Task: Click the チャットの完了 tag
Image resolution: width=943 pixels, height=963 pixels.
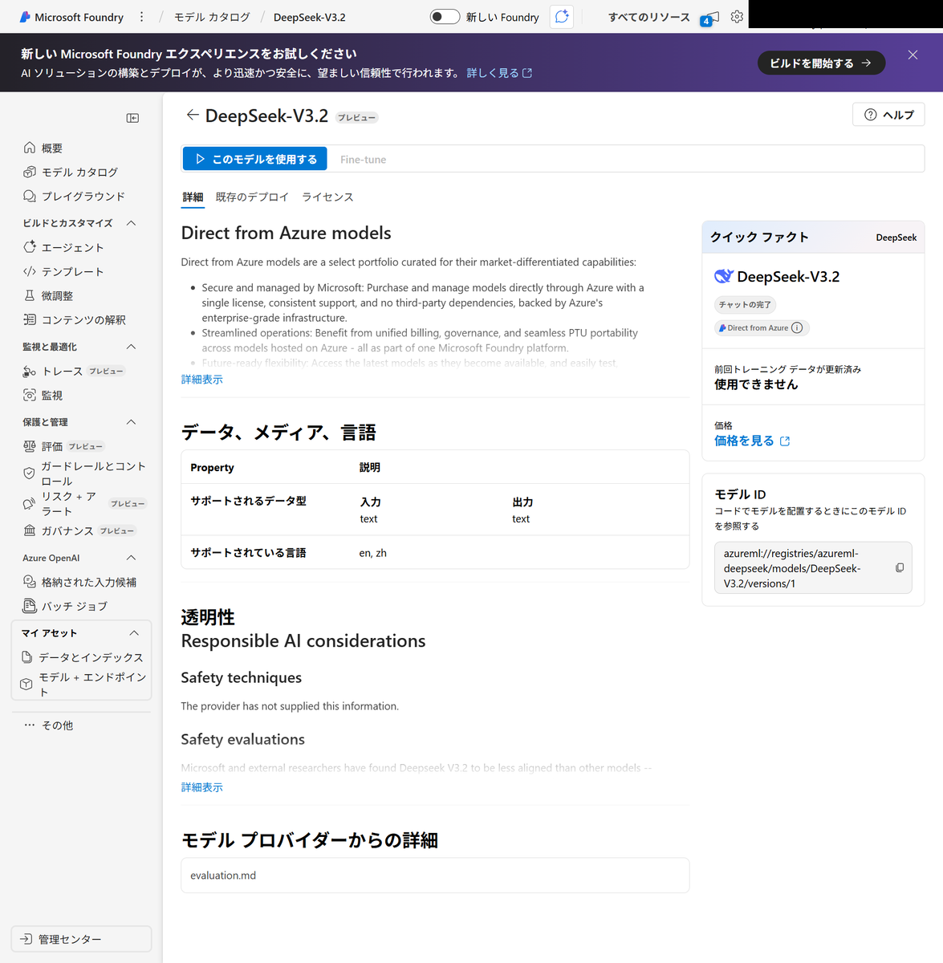Action: [745, 305]
